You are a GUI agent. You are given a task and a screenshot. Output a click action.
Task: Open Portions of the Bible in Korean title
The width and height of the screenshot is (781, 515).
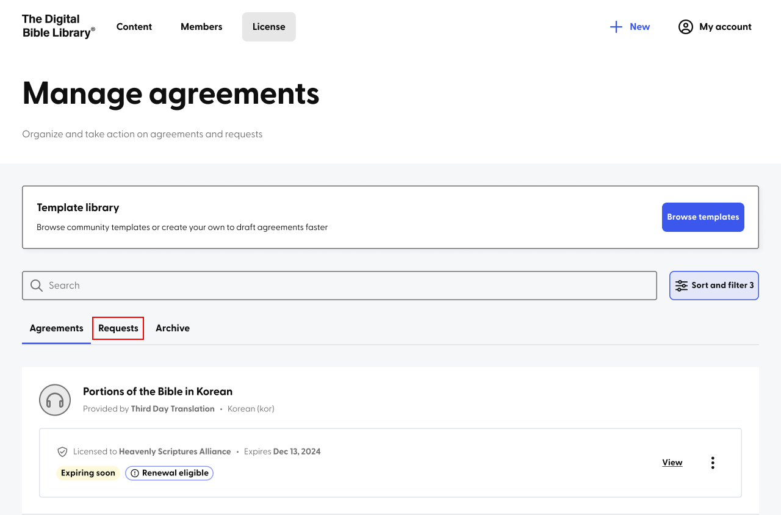tap(157, 392)
